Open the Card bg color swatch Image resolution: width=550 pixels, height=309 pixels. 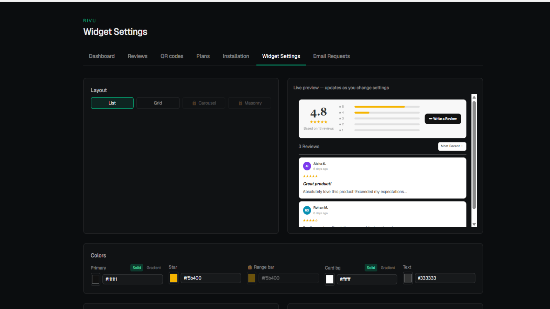(x=330, y=279)
